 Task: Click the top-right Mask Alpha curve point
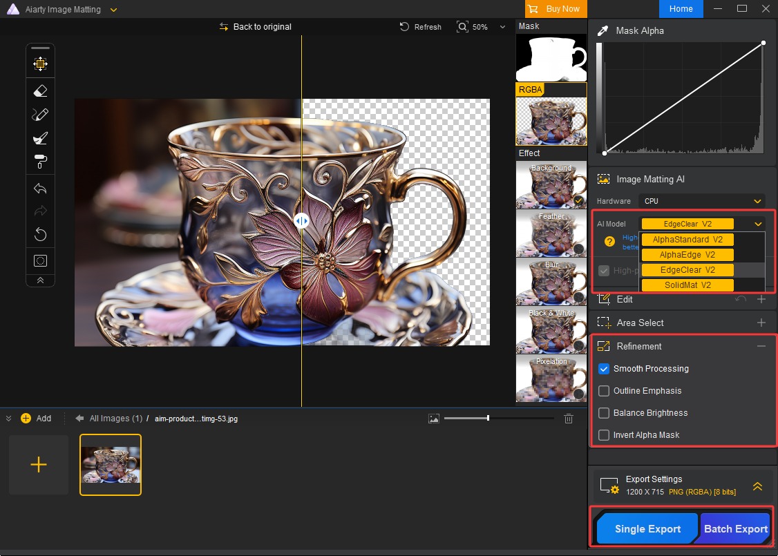(763, 43)
